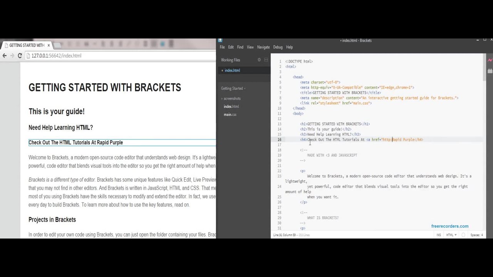Image resolution: width=493 pixels, height=277 pixels.
Task: Open the Debug menu
Action: click(278, 47)
